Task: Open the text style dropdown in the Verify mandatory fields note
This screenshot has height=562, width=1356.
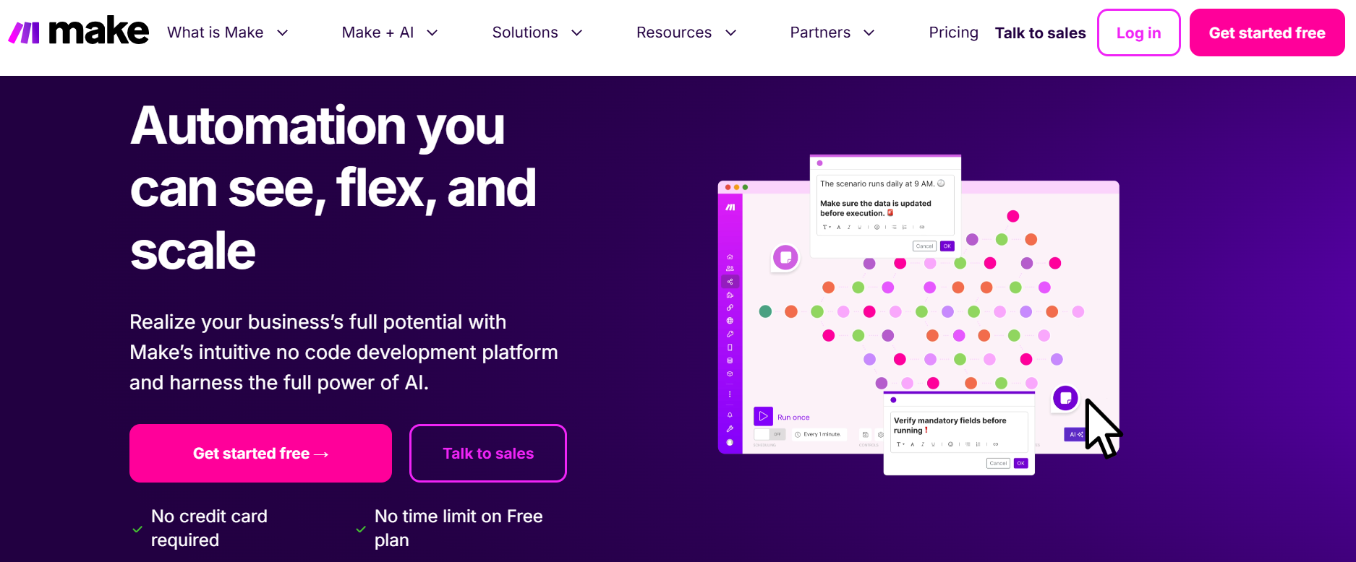Action: click(900, 444)
